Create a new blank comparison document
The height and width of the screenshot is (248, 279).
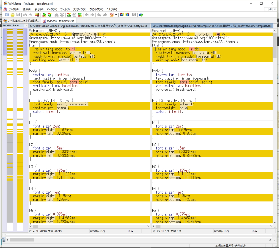point(7,15)
